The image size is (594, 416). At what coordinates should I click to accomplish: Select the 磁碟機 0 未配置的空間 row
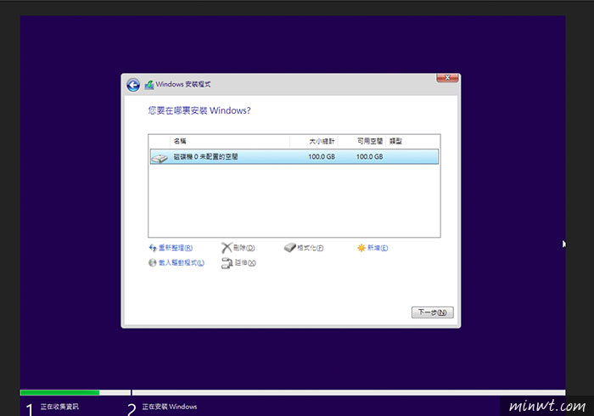click(x=294, y=156)
